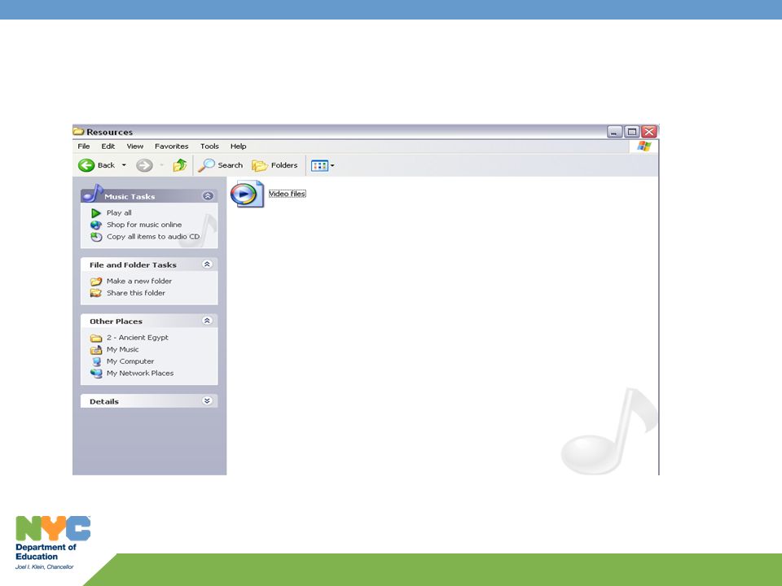Open the Back history dropdown arrow
Screen dimensions: 782x586
tap(124, 165)
